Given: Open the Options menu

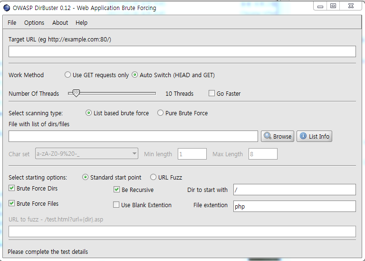Looking at the screenshot, I should 34,23.
